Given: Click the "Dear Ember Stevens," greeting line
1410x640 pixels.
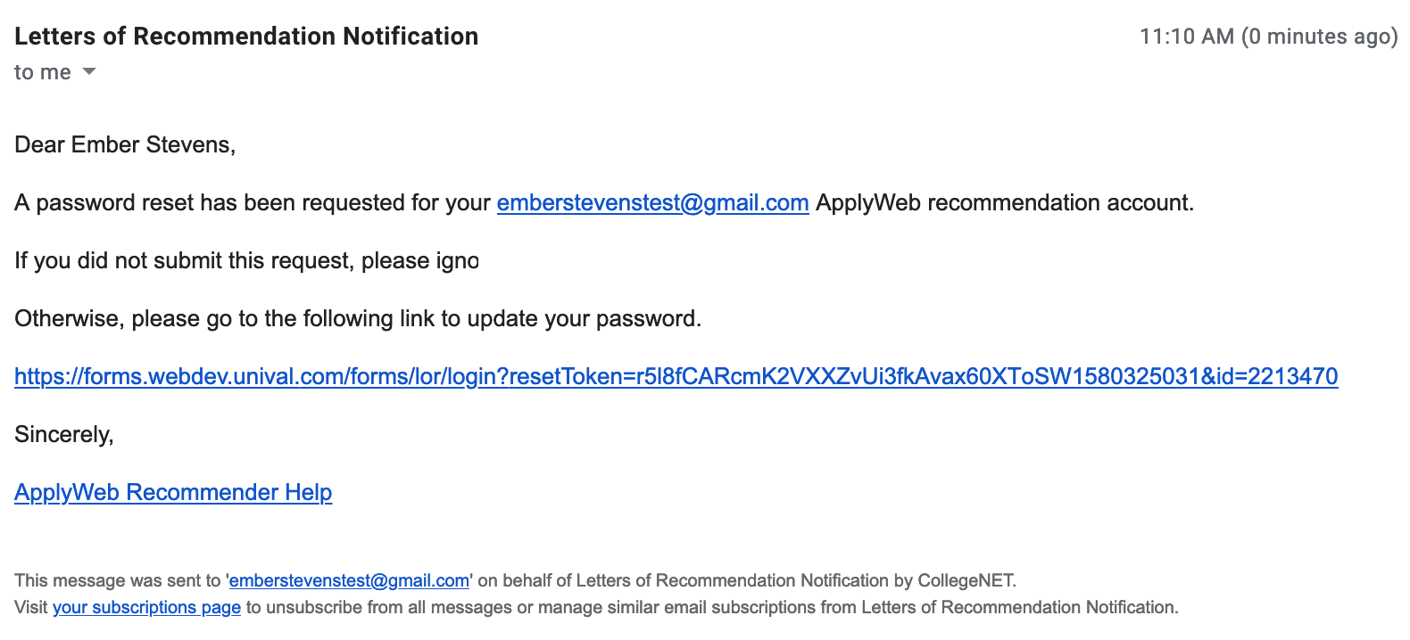Looking at the screenshot, I should pyautogui.click(x=125, y=144).
